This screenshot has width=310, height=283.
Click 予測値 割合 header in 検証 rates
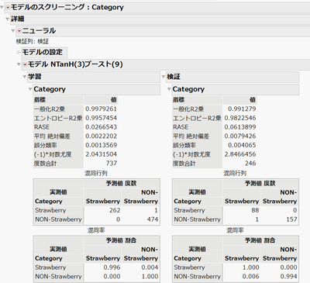[x=260, y=240]
